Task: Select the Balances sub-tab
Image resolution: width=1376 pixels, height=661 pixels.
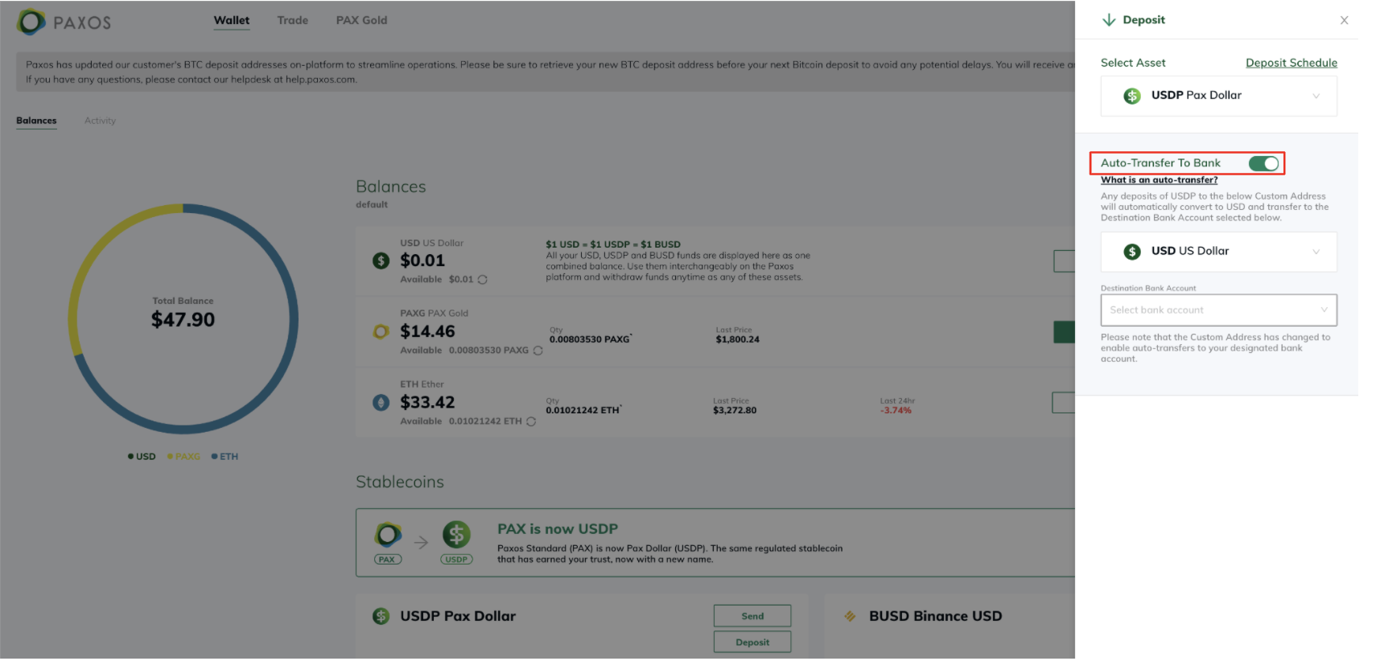Action: click(x=36, y=121)
